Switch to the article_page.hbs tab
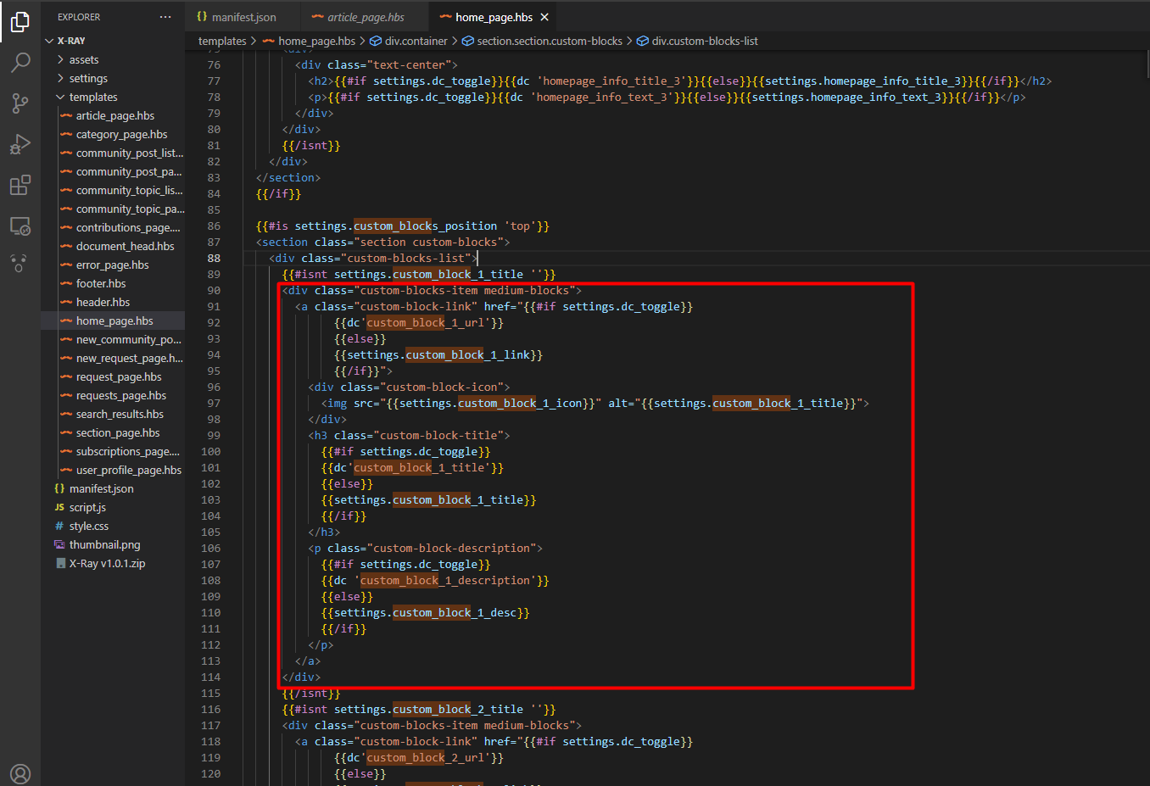This screenshot has width=1150, height=786. (366, 17)
